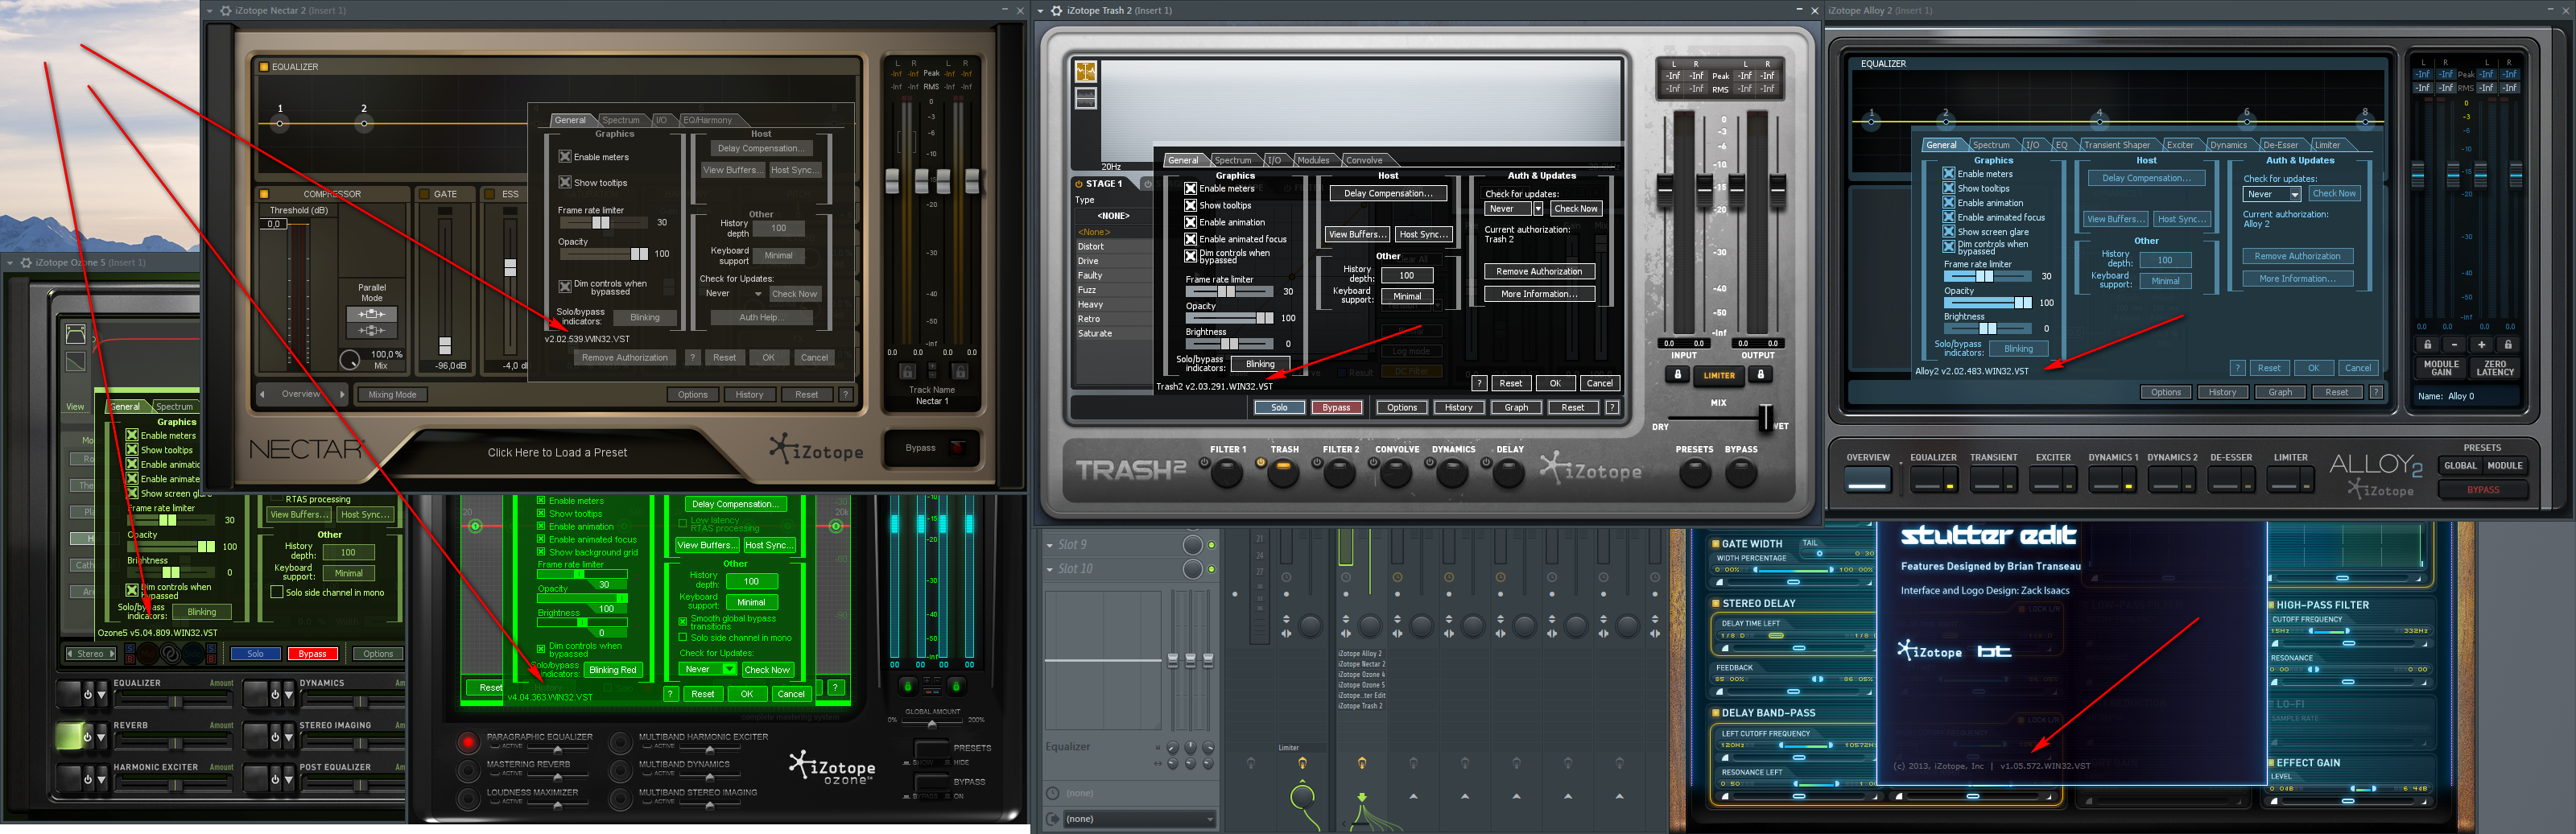The image size is (2576, 834).
Task: Click the Filter 1 power icon in Trash 2
Action: (1206, 463)
